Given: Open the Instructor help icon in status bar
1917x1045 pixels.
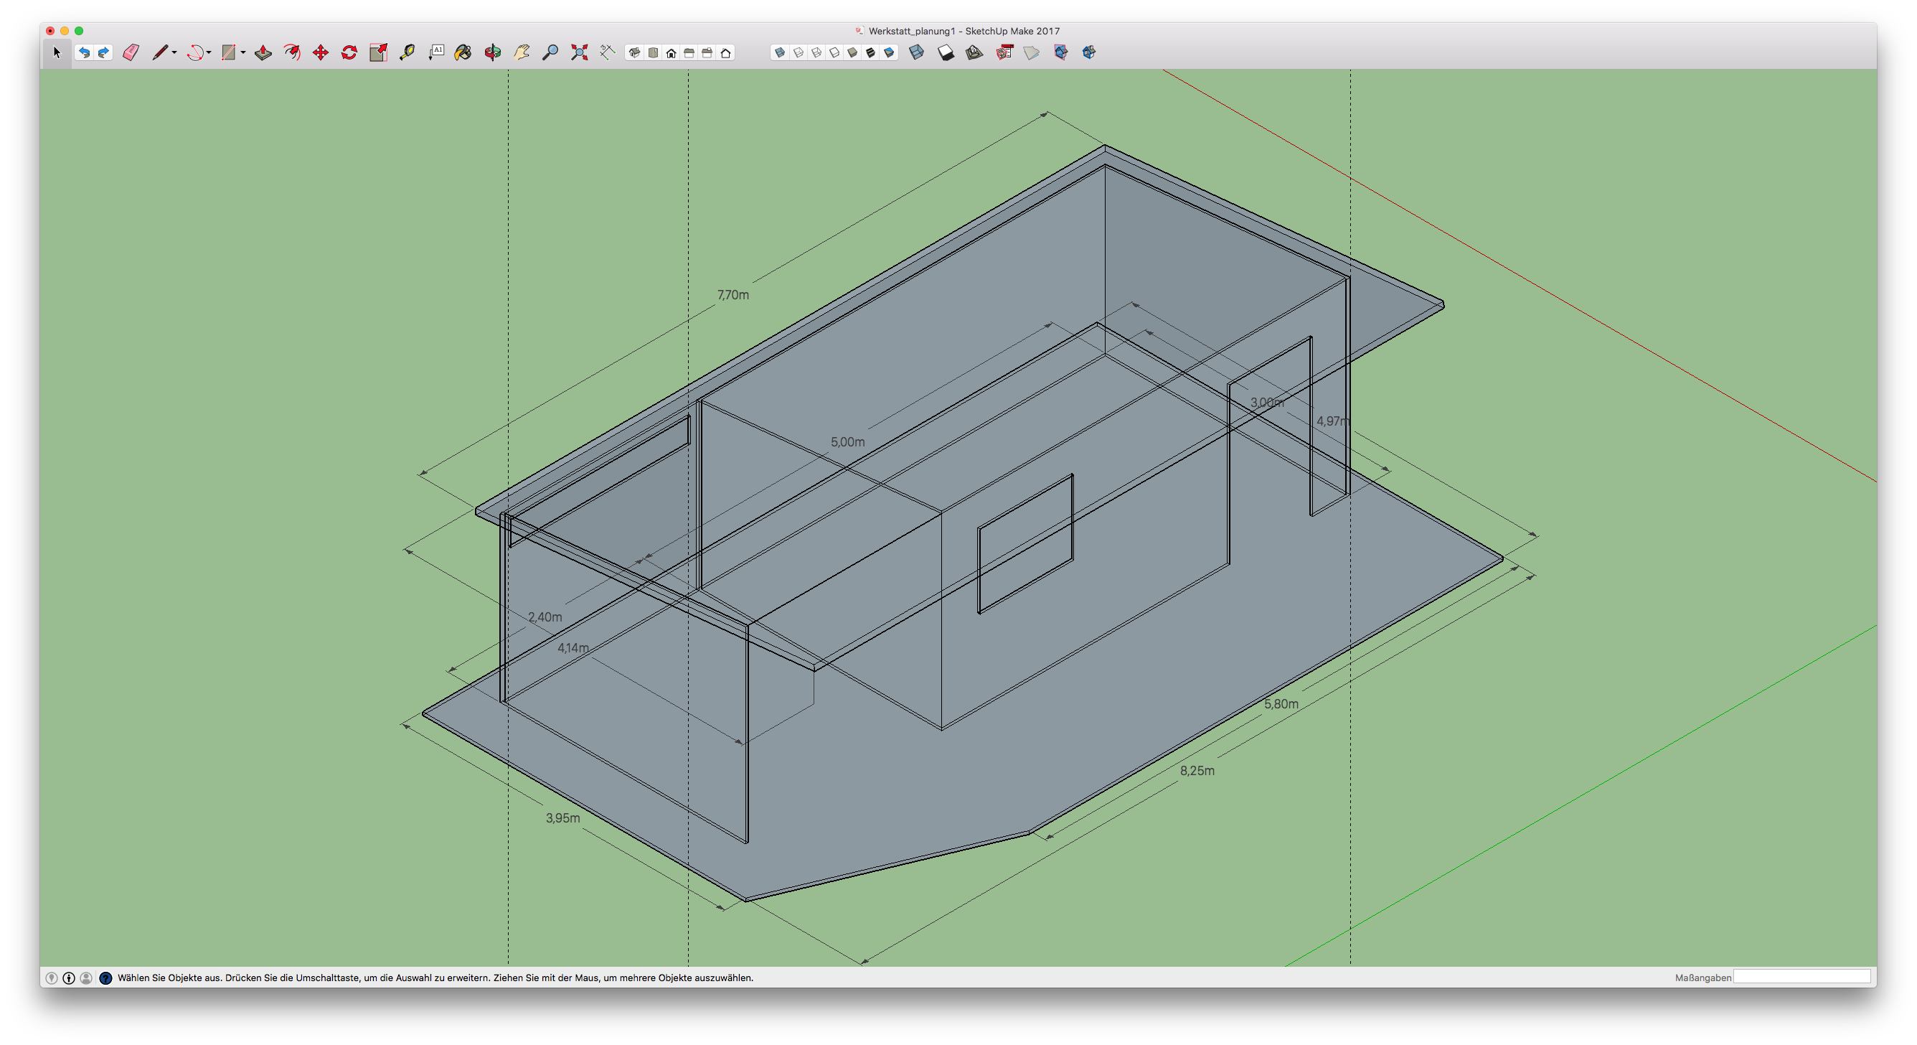Looking at the screenshot, I should [105, 978].
